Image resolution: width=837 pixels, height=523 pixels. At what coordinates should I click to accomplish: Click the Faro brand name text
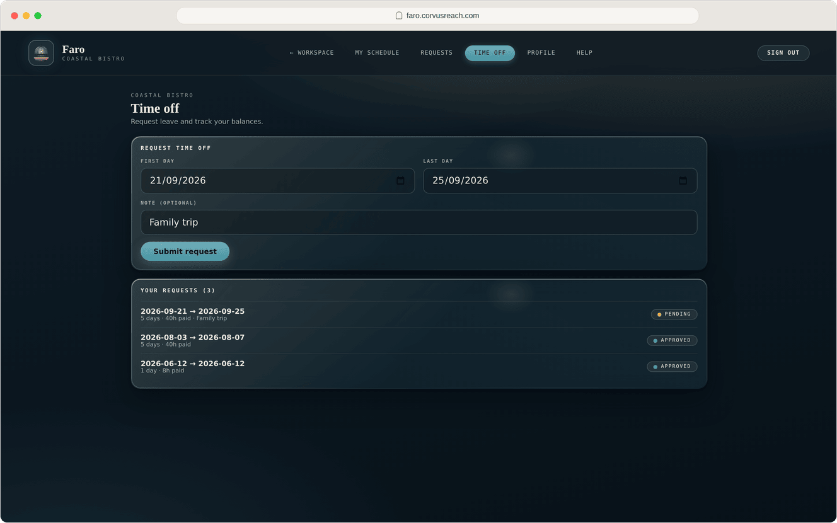pyautogui.click(x=73, y=49)
